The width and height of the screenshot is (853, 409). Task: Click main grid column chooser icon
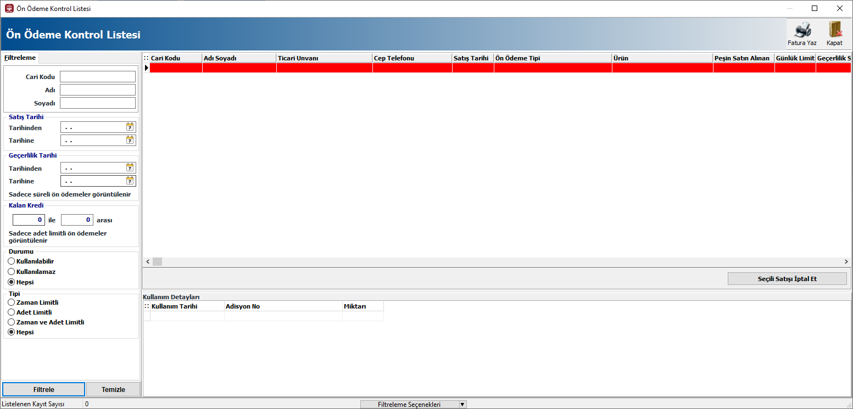pos(146,58)
